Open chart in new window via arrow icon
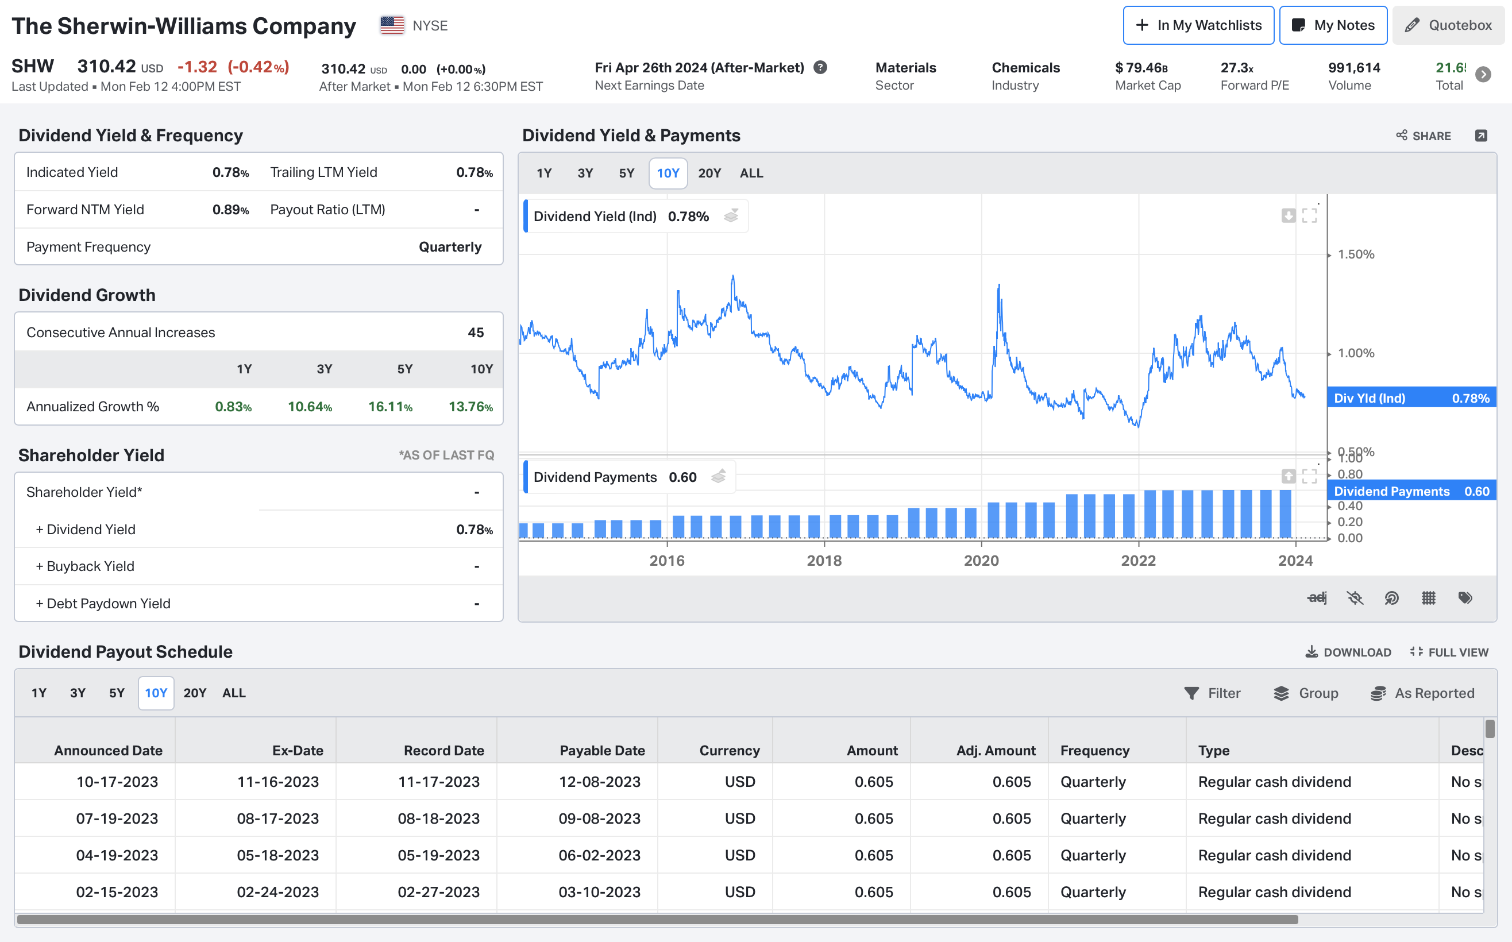This screenshot has height=942, width=1512. [1482, 135]
